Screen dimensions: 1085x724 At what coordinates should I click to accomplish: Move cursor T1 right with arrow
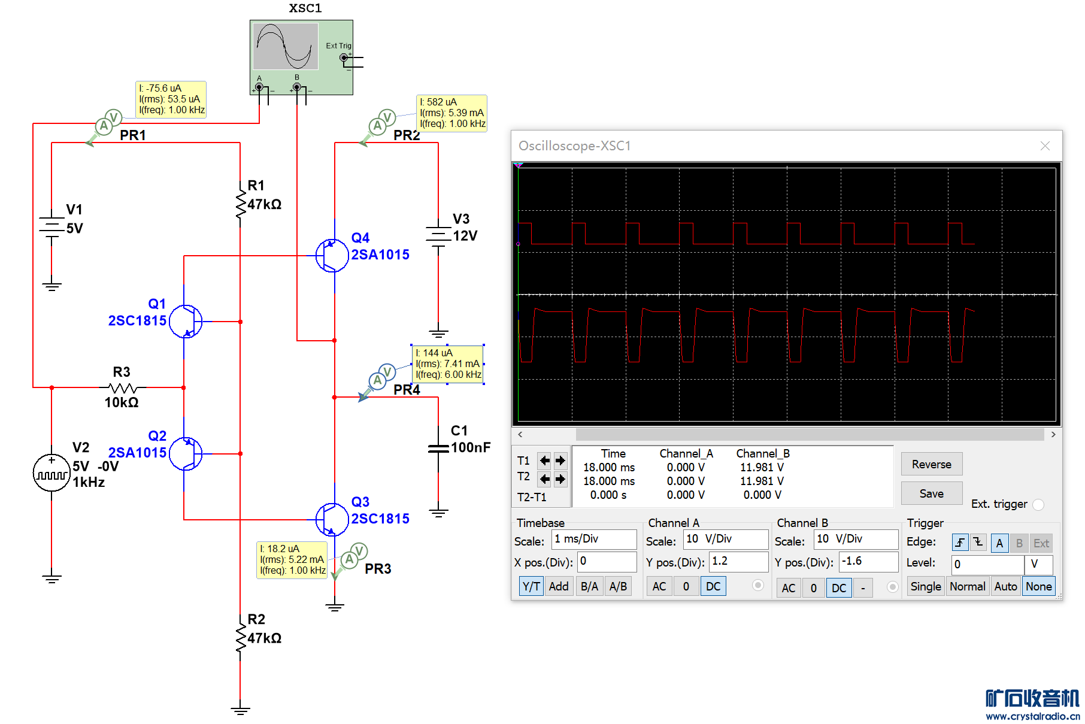click(560, 461)
